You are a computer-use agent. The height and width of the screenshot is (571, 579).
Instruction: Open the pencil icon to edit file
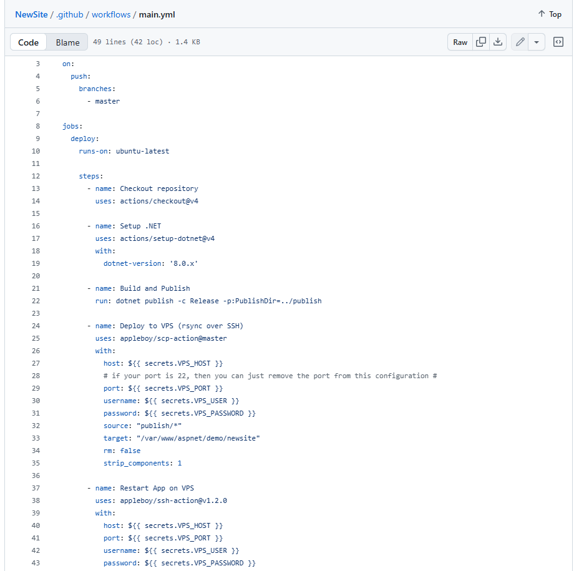[x=520, y=42]
